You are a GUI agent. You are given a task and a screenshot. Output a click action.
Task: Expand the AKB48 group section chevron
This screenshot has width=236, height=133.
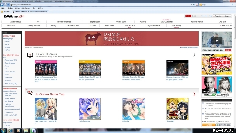pyautogui.click(x=194, y=55)
